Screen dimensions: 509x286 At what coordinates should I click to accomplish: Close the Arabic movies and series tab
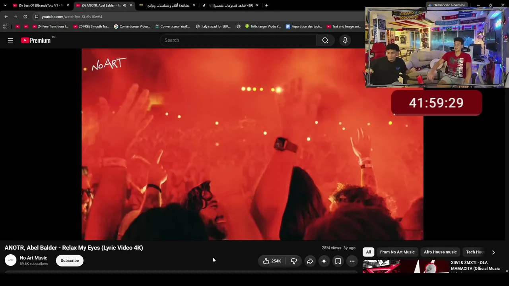(x=194, y=6)
